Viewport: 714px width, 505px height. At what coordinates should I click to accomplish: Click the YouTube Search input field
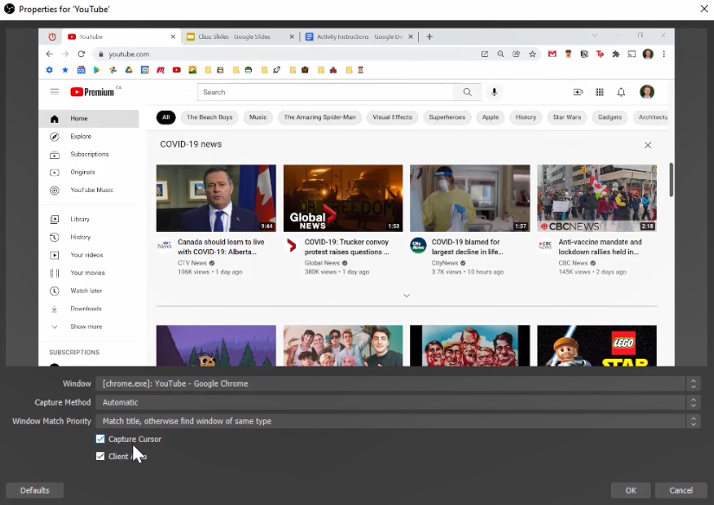pyautogui.click(x=325, y=92)
